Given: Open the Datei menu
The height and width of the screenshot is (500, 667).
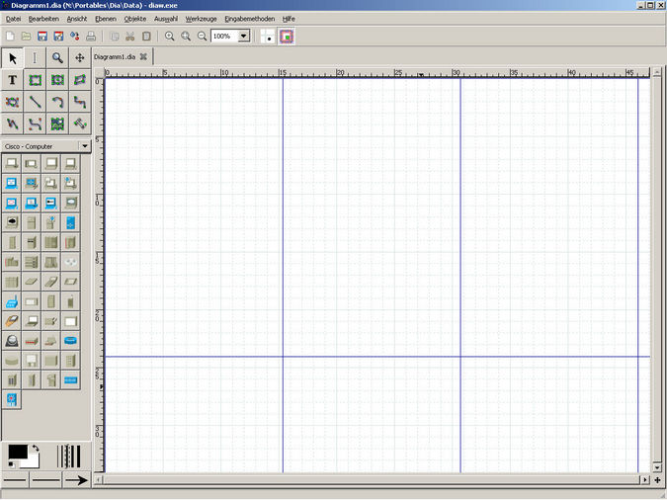Looking at the screenshot, I should (13, 19).
